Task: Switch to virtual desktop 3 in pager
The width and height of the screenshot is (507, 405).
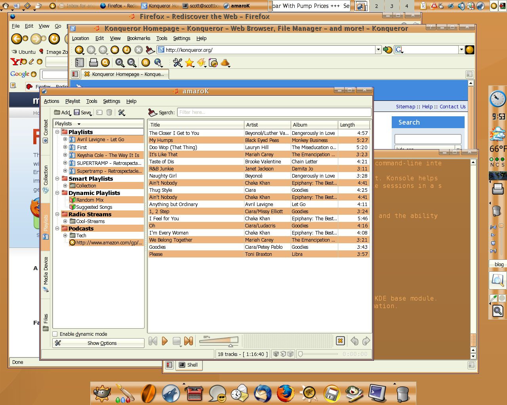Action: tap(391, 6)
